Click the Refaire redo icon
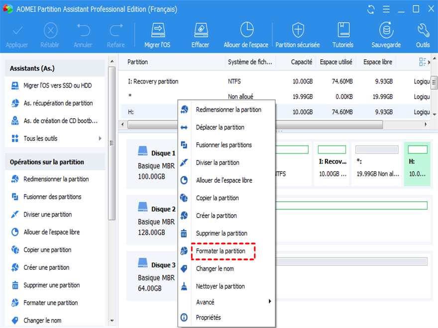438x328 pixels. click(x=116, y=30)
